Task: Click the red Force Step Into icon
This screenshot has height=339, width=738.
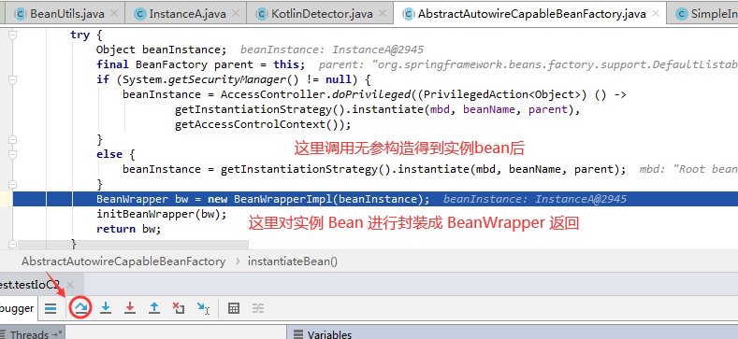Action: click(x=130, y=308)
